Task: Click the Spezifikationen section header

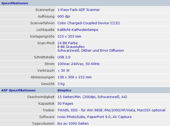Action: click(15, 3)
